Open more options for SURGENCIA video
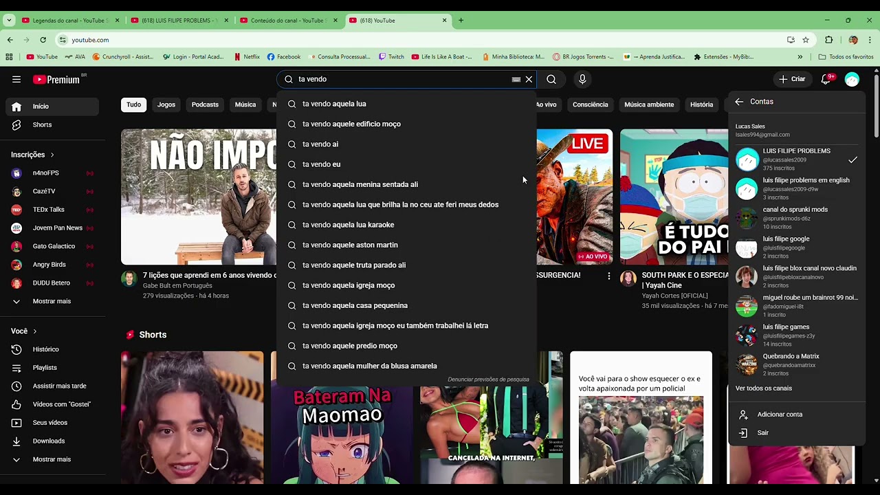Image resolution: width=880 pixels, height=495 pixels. tap(608, 276)
